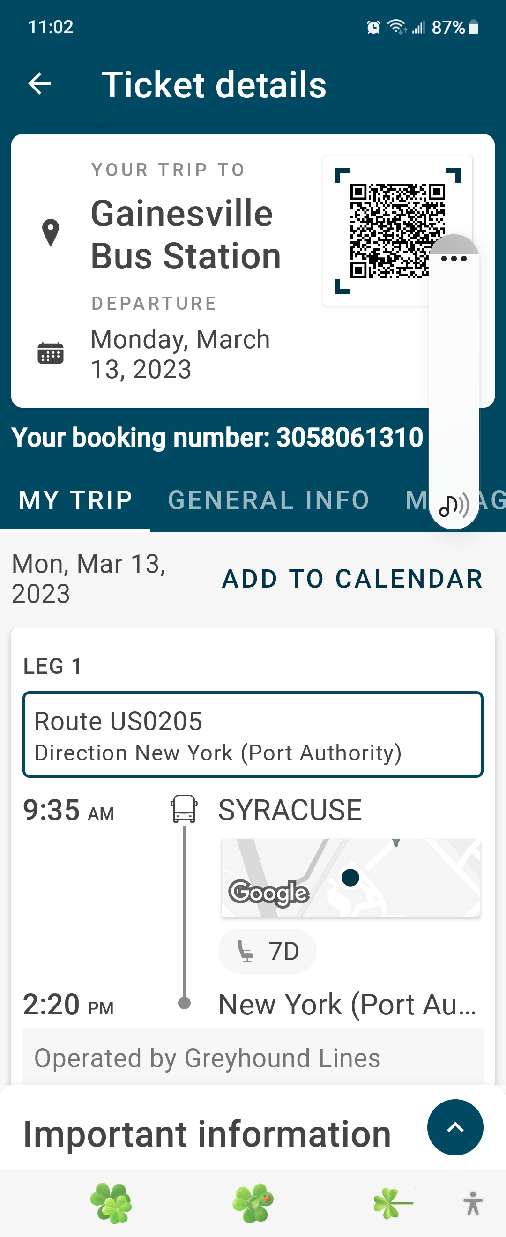This screenshot has width=506, height=1237.
Task: Open the Syracuse Google map preview
Action: click(350, 877)
